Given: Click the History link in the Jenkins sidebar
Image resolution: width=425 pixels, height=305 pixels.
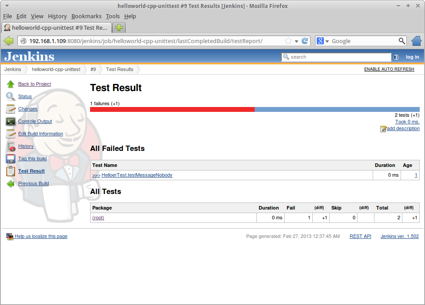Looking at the screenshot, I should coord(26,146).
